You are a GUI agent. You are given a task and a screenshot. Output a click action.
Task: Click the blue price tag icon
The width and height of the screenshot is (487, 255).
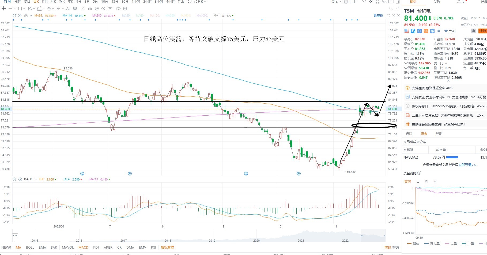[x=432, y=31]
